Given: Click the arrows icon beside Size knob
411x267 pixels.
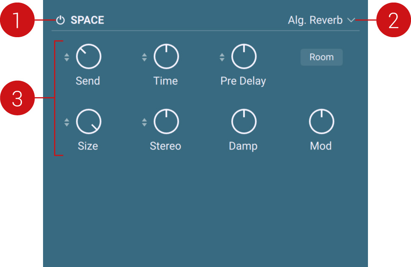Looking at the screenshot, I should (x=66, y=123).
